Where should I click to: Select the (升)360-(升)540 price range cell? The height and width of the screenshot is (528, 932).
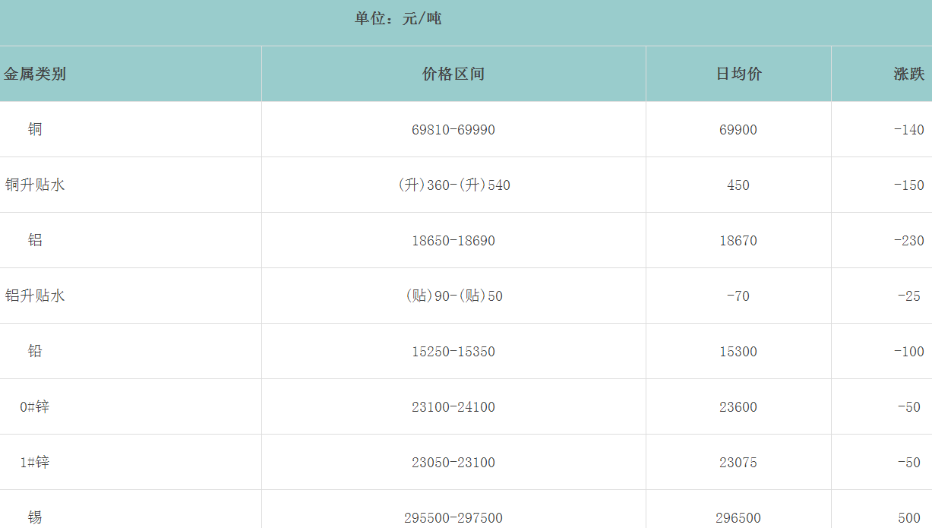[453, 185]
